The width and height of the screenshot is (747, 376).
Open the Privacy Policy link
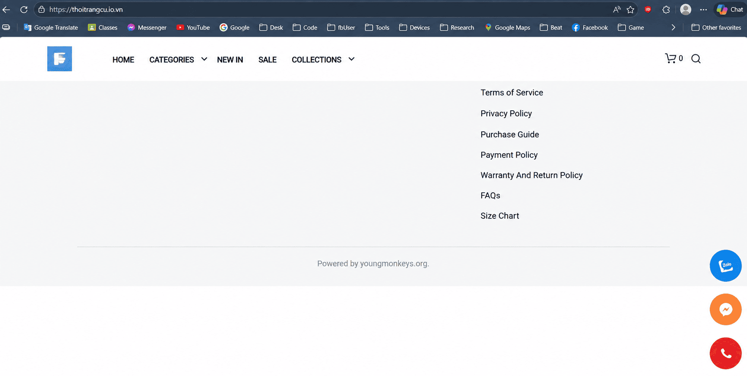coord(506,114)
